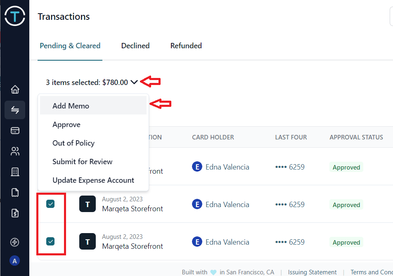Screen dimensions: 393x276
Task: Uncheck the first Marqeta Storefront transaction checkbox
Action: [x=51, y=203]
